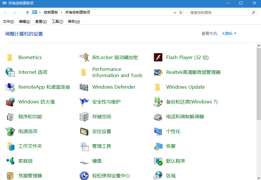The height and width of the screenshot is (180, 261).
Task: Expand the address bar history dropdown
Action: pos(175,12)
